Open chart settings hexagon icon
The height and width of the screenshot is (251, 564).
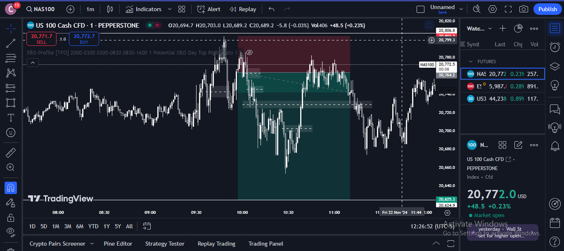click(x=493, y=9)
